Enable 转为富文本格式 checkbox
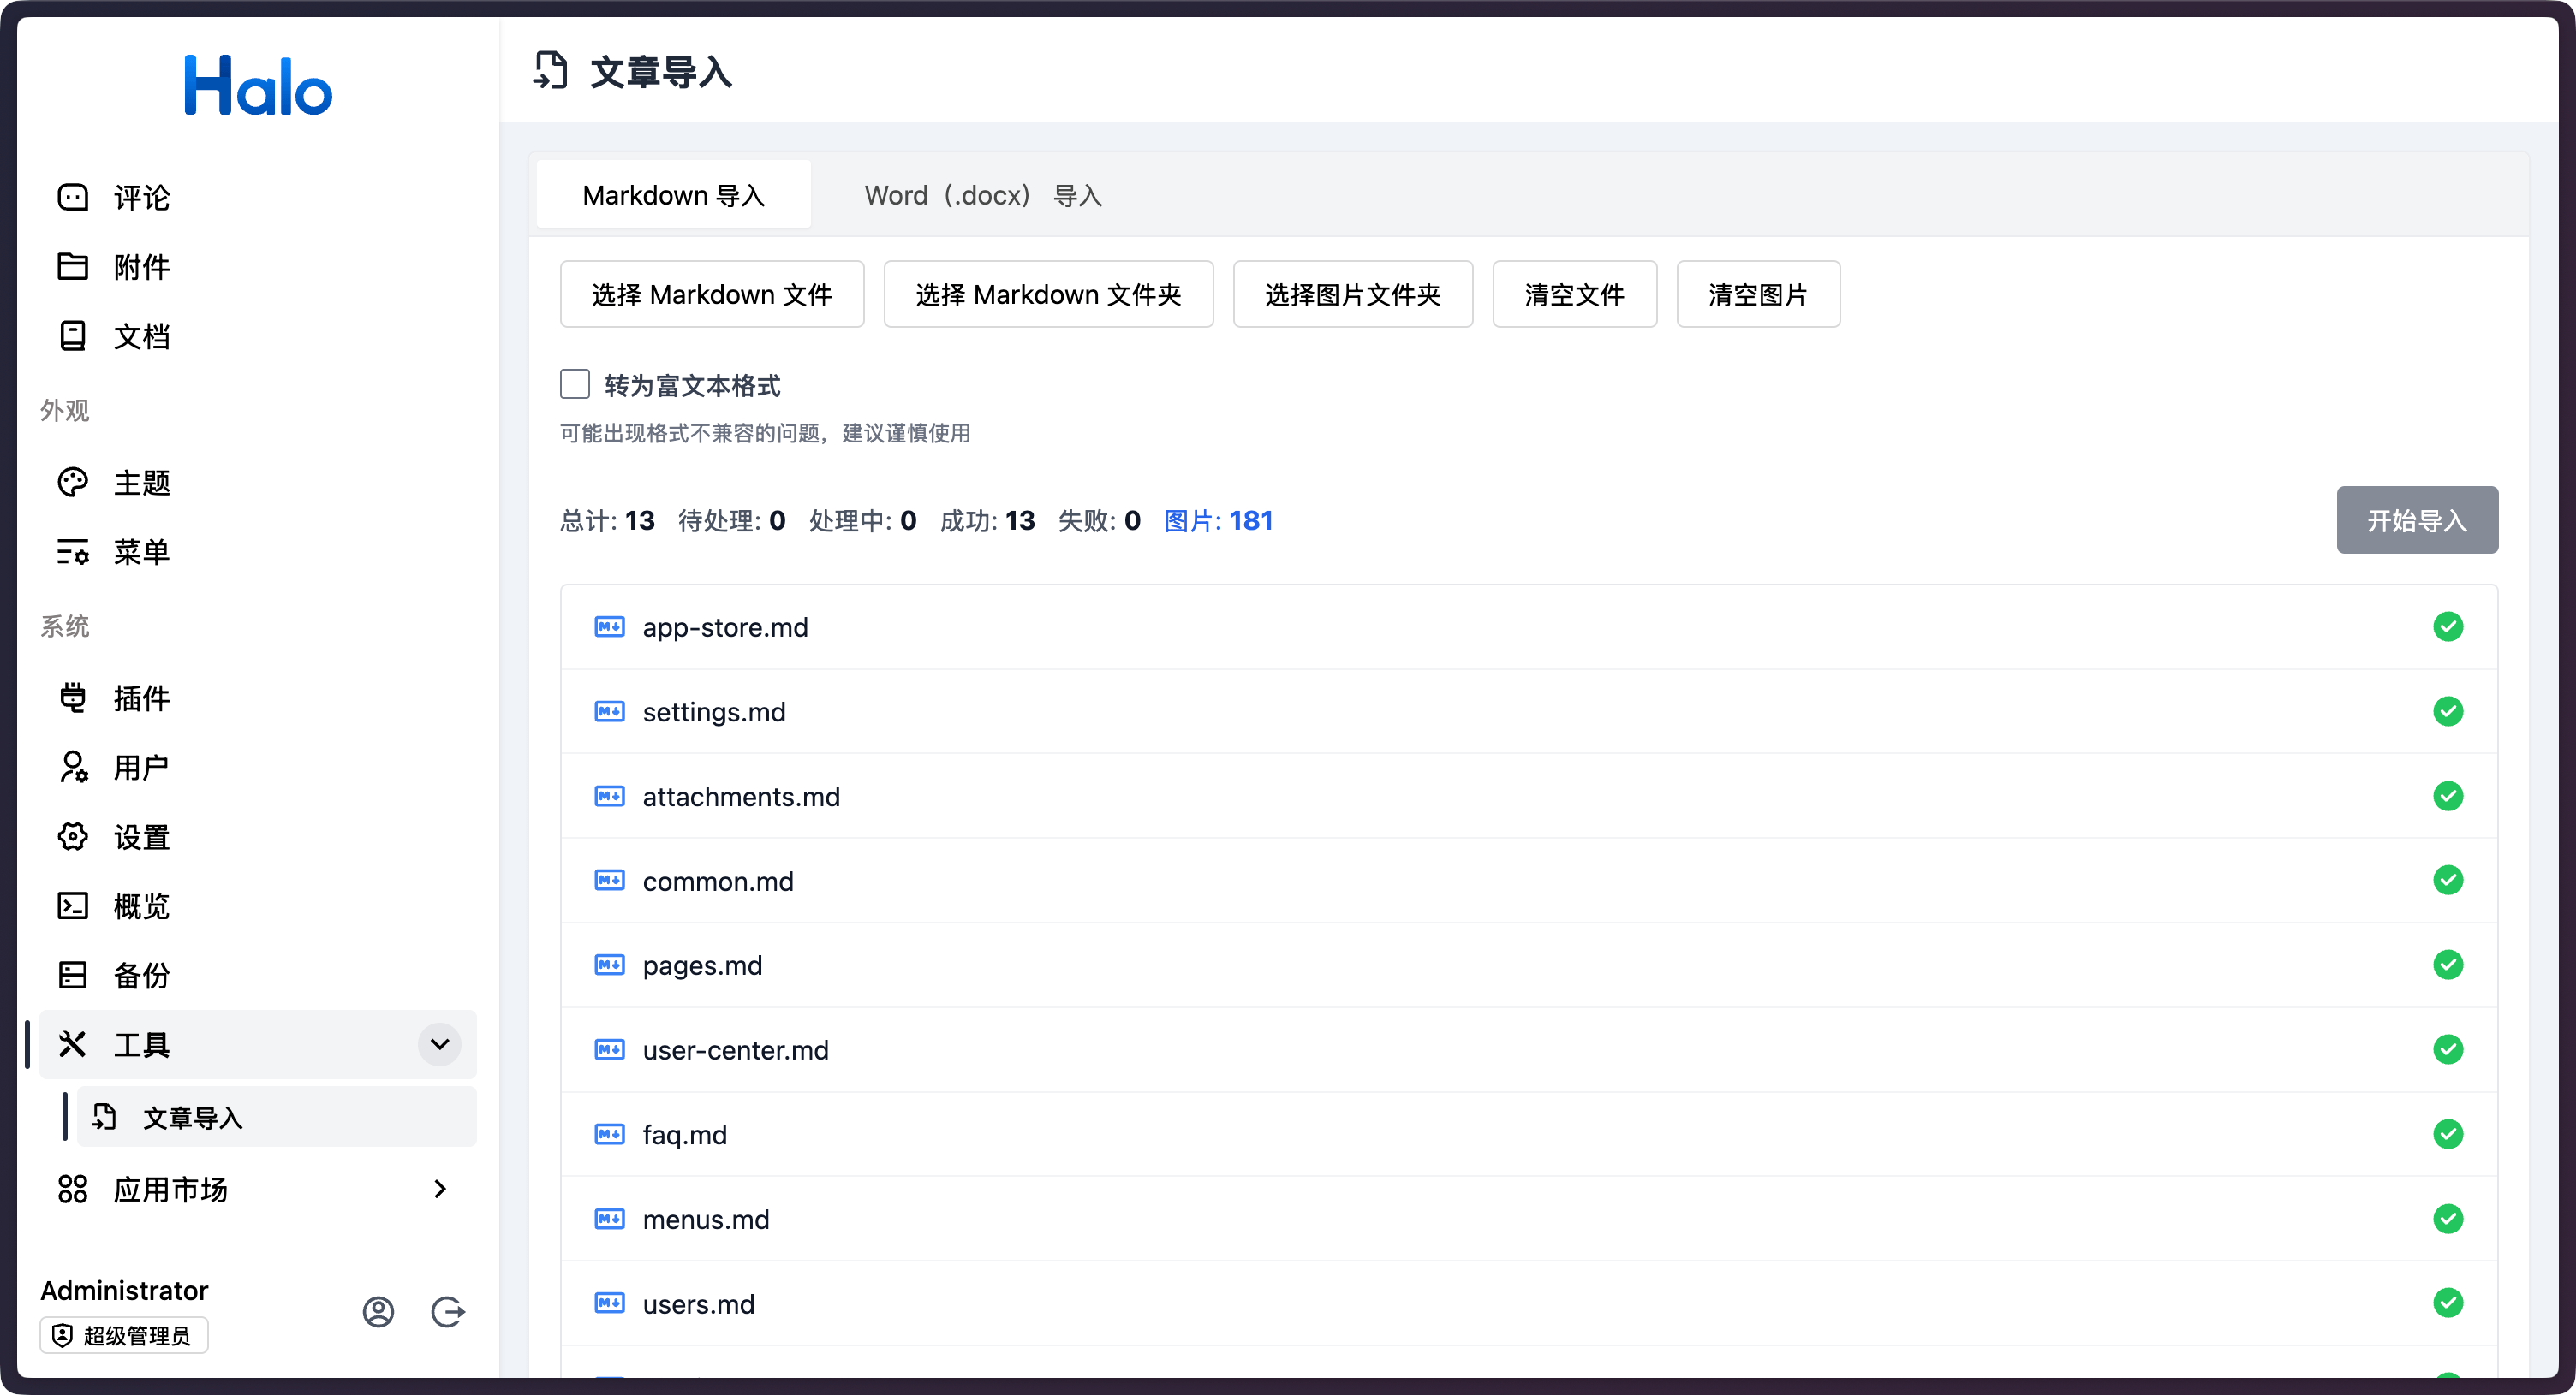Screen dimensions: 2576x1395 pyautogui.click(x=575, y=385)
